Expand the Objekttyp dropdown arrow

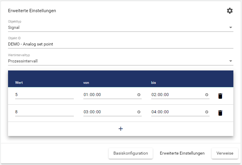coord(230,27)
